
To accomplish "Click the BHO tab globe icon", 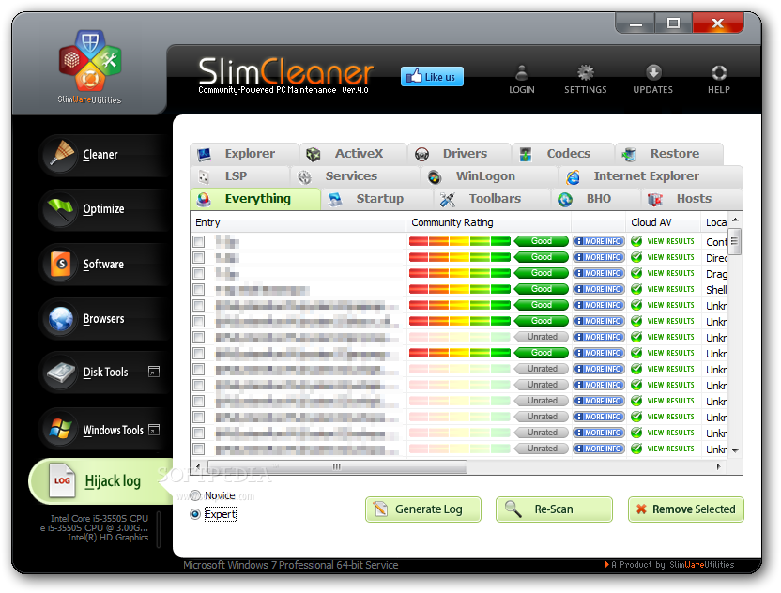I will point(565,200).
